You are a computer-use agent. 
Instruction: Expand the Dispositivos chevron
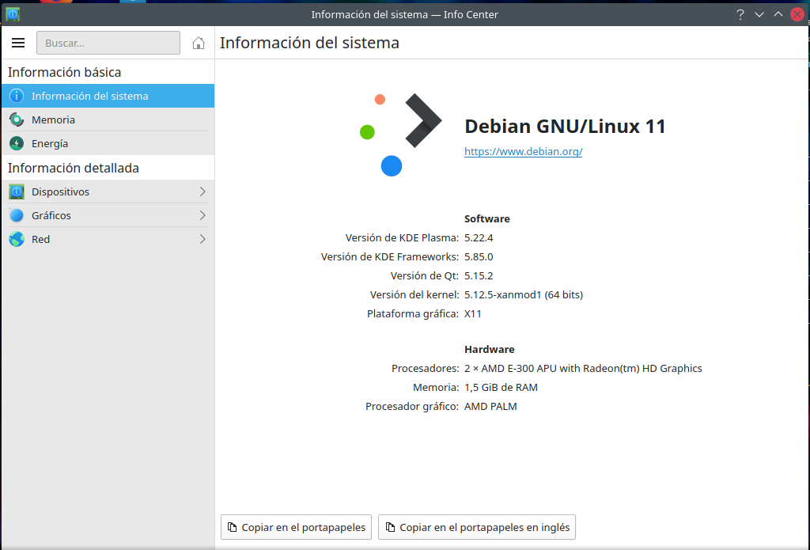click(x=202, y=192)
